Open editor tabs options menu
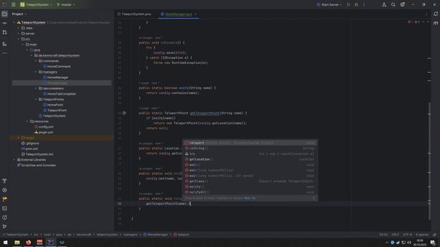This screenshot has height=247, width=440. pyautogui.click(x=426, y=14)
